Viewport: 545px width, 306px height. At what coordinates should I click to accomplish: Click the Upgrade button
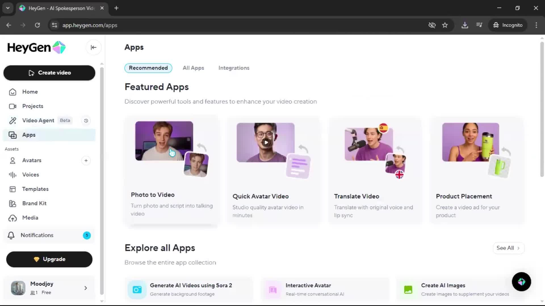pos(49,259)
